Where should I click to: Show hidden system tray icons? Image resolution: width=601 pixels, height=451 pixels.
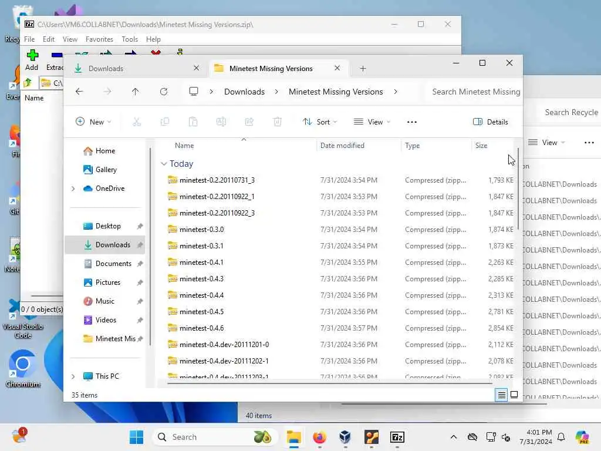pyautogui.click(x=454, y=437)
